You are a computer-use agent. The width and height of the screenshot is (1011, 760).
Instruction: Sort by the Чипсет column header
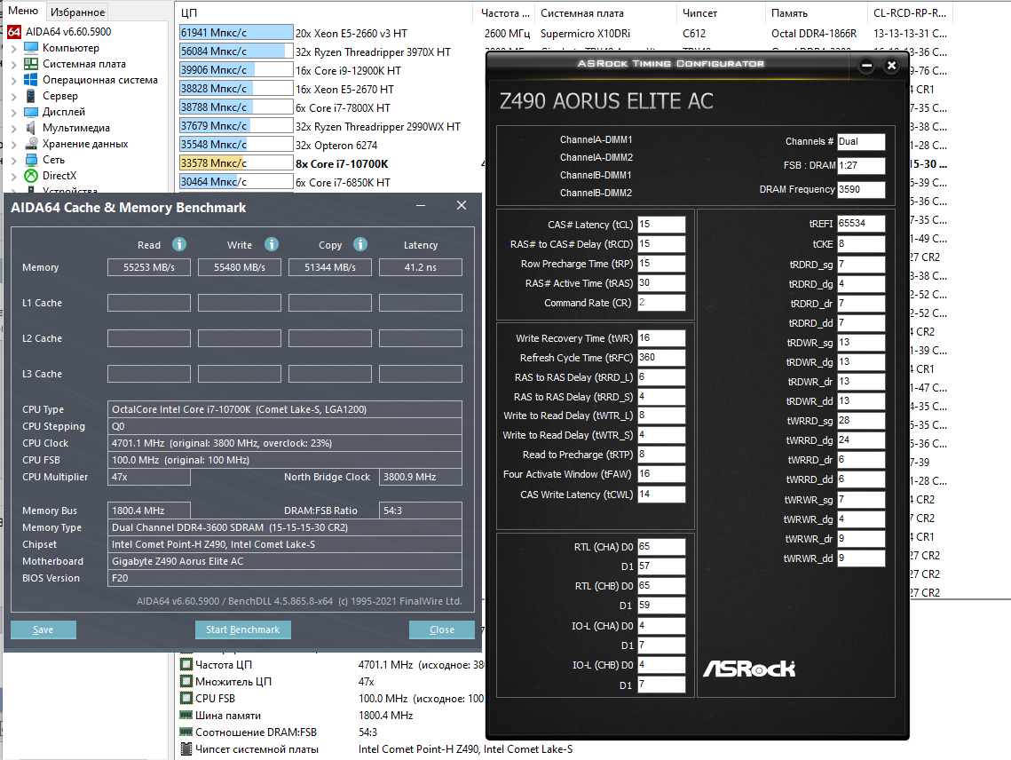(x=721, y=13)
